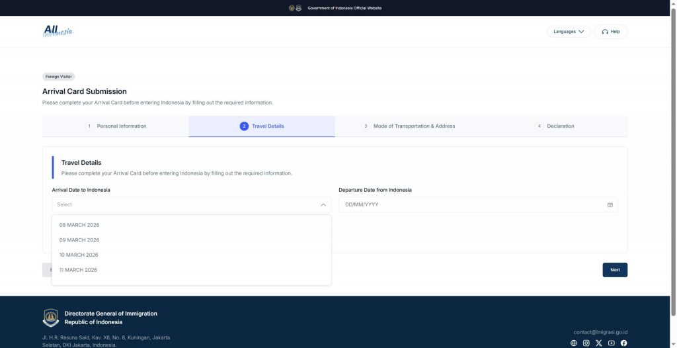This screenshot has height=348, width=677.
Task: Click the Directorate General of Immigration emblem
Action: click(51, 318)
